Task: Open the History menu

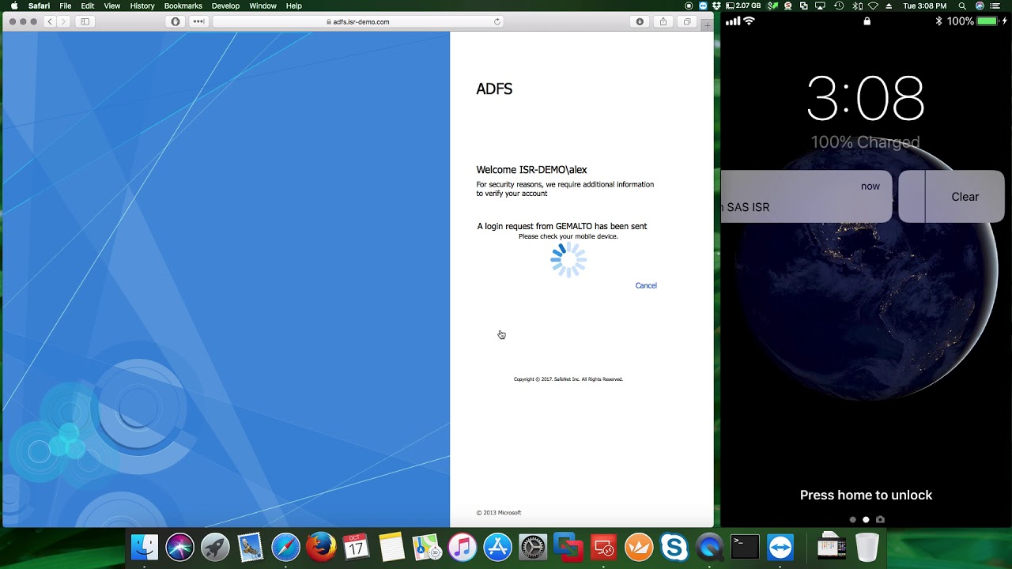Action: (x=142, y=6)
